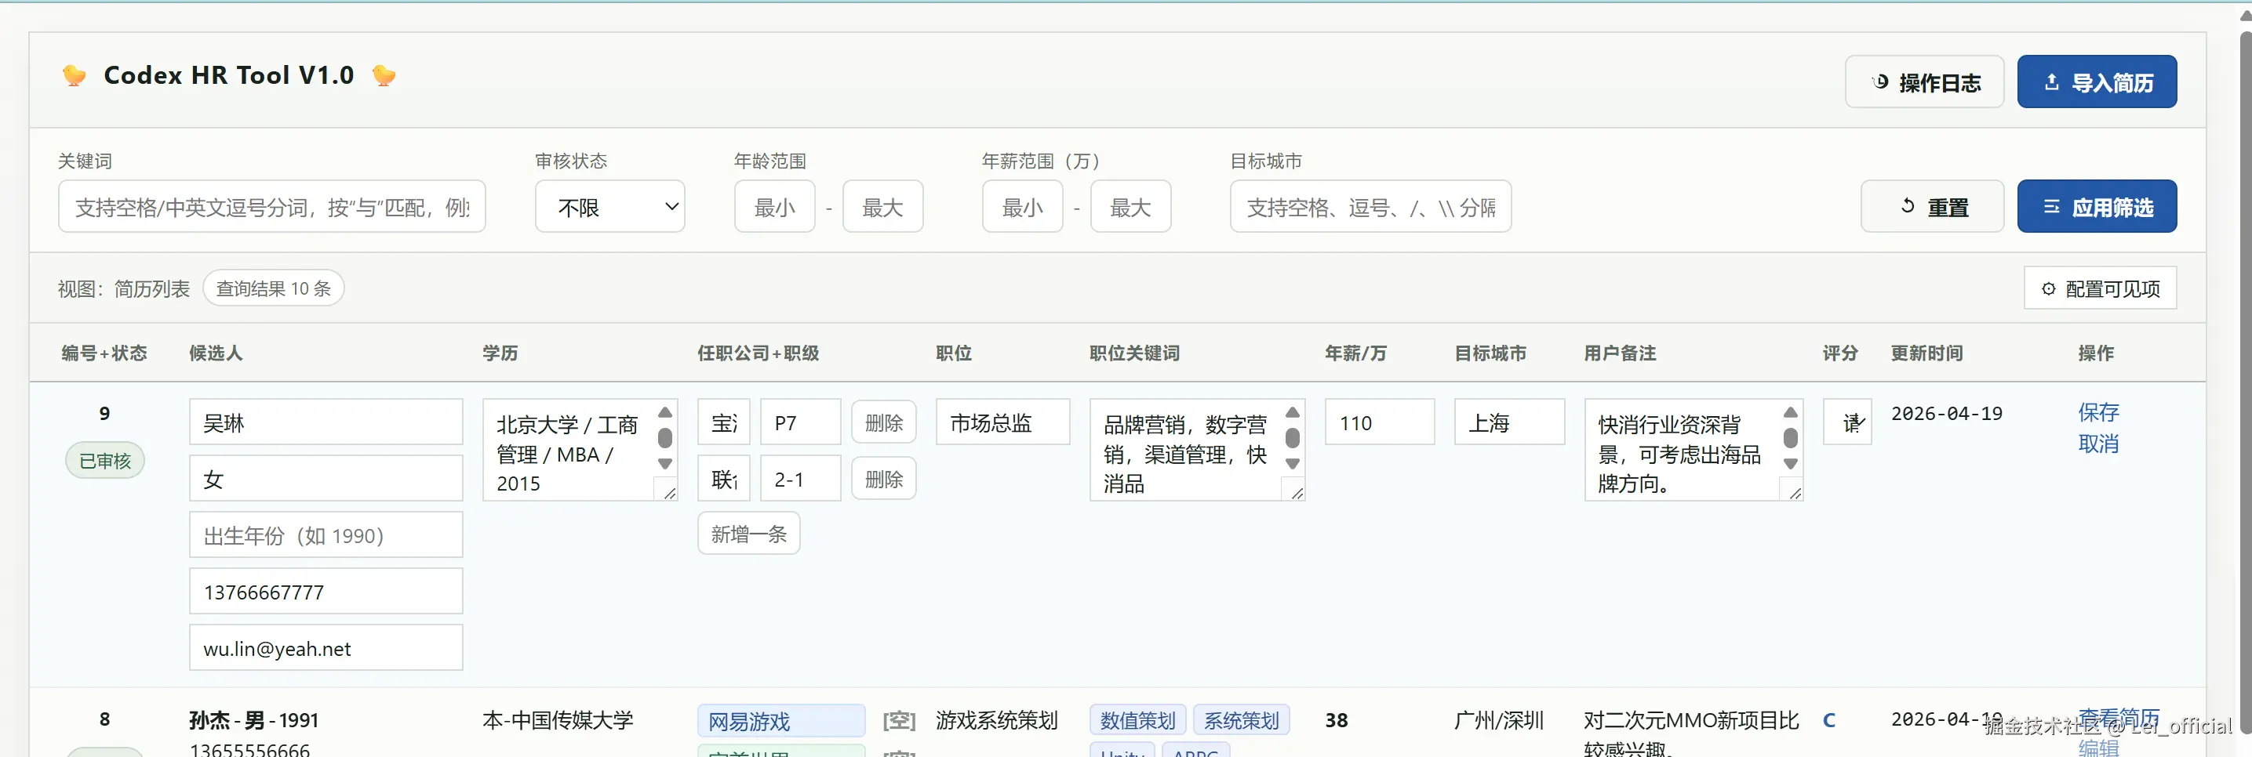Click 新增一条 to add a company entry

tap(748, 533)
